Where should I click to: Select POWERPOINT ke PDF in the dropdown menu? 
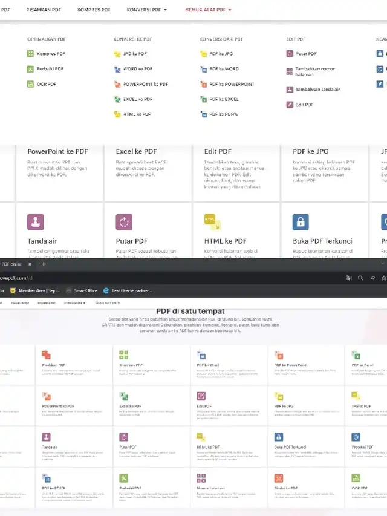[146, 84]
